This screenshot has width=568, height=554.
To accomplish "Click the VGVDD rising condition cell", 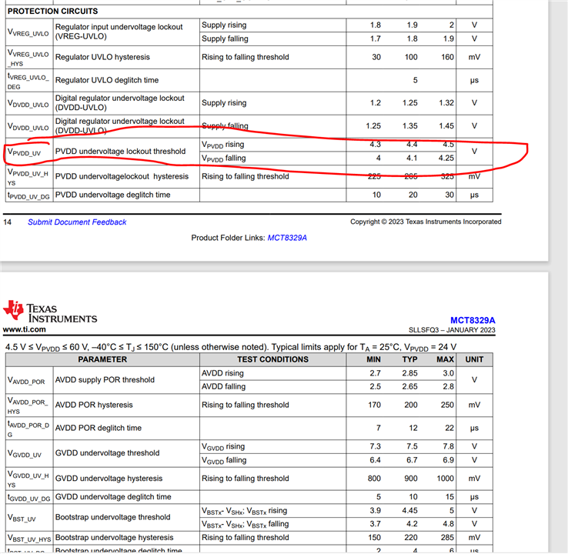I will 272,447.
